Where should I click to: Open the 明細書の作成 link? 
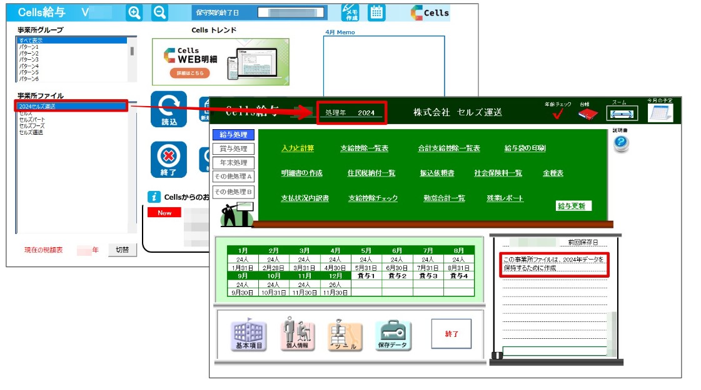click(x=302, y=173)
